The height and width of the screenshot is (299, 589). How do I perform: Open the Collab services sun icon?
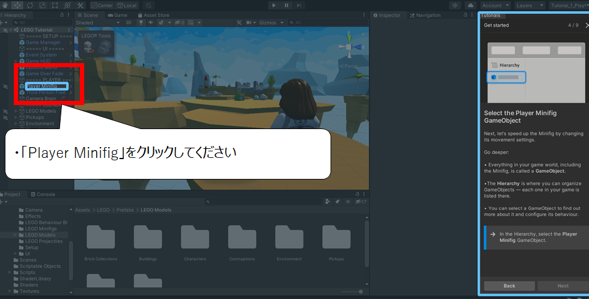[x=456, y=5]
